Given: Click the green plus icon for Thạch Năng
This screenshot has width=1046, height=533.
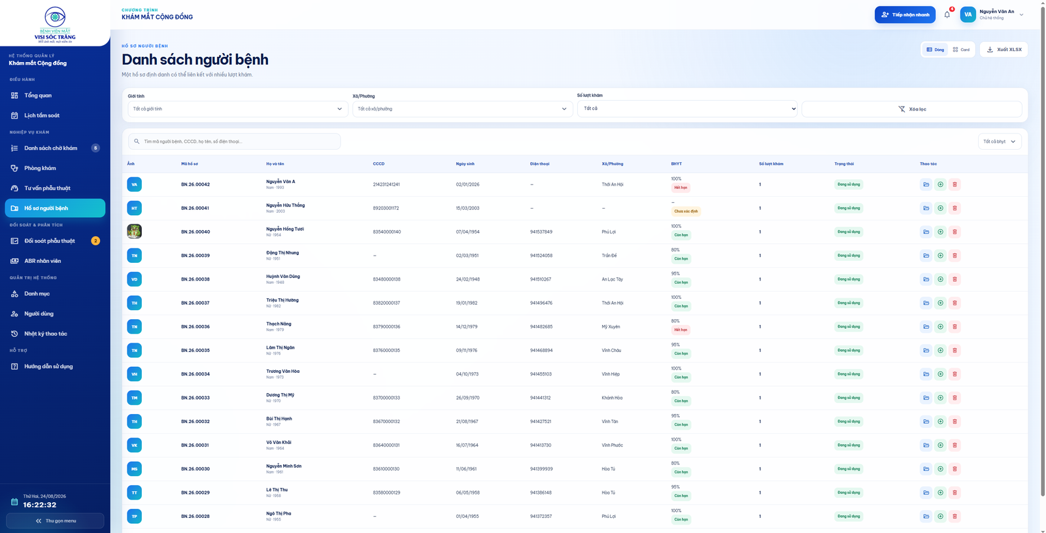Looking at the screenshot, I should tap(940, 326).
